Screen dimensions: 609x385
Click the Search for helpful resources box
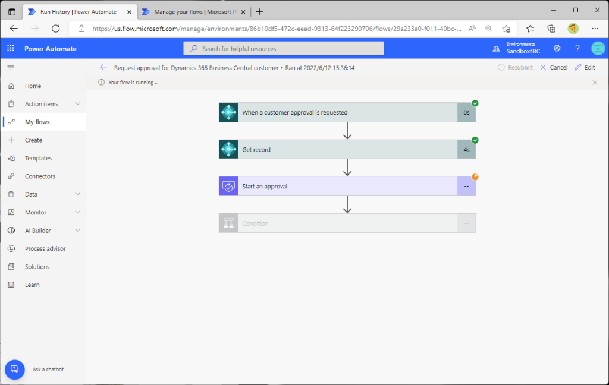click(x=284, y=49)
